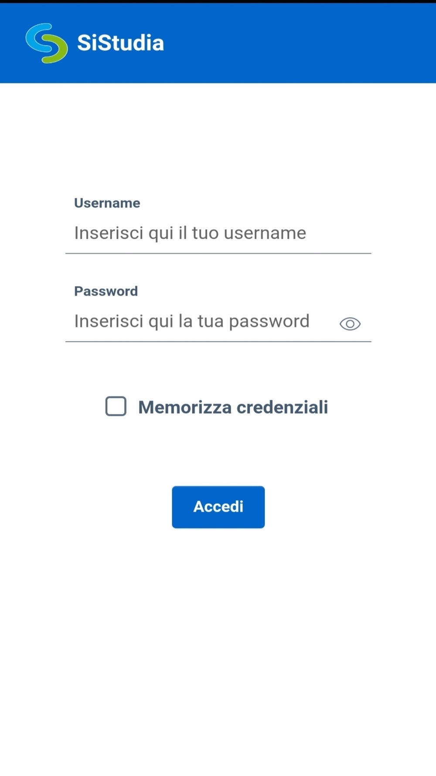Image resolution: width=436 pixels, height=776 pixels.
Task: Toggle password visibility eye in Password row
Action: pyautogui.click(x=350, y=324)
